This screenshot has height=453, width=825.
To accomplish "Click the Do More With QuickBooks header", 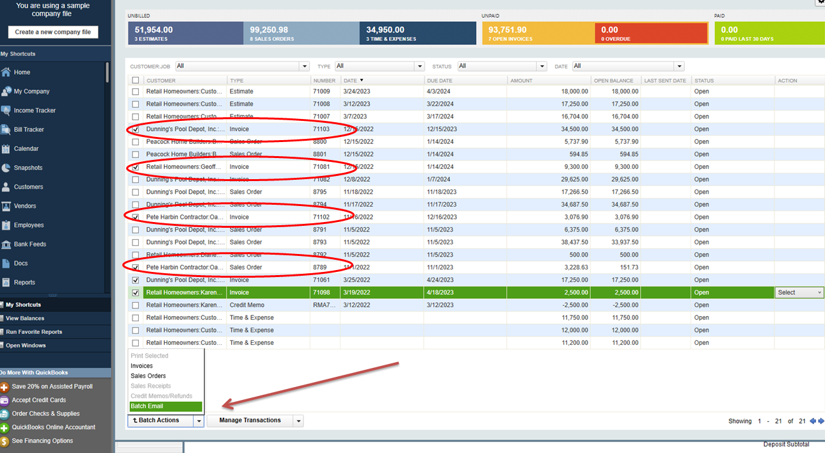I will click(x=56, y=372).
